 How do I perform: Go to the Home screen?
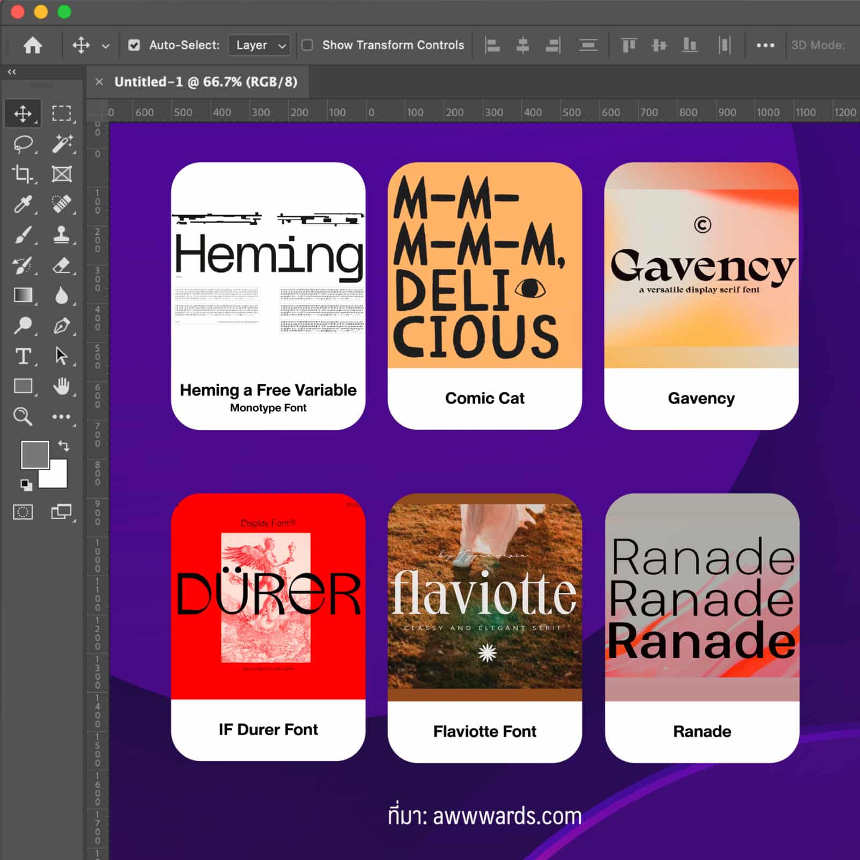[33, 45]
